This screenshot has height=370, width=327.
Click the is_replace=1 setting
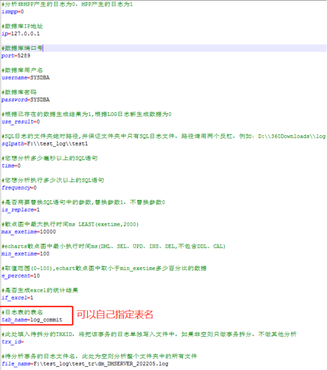[x=21, y=209]
